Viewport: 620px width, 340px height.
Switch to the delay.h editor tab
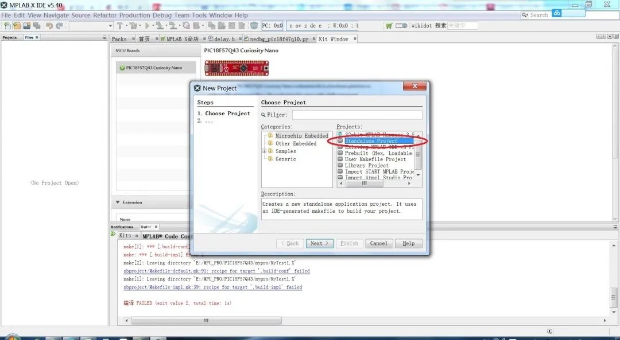coord(224,39)
